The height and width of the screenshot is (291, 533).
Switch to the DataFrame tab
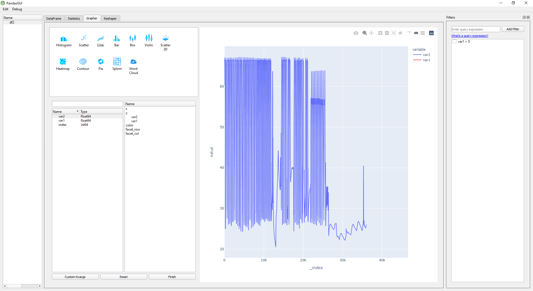[x=54, y=19]
